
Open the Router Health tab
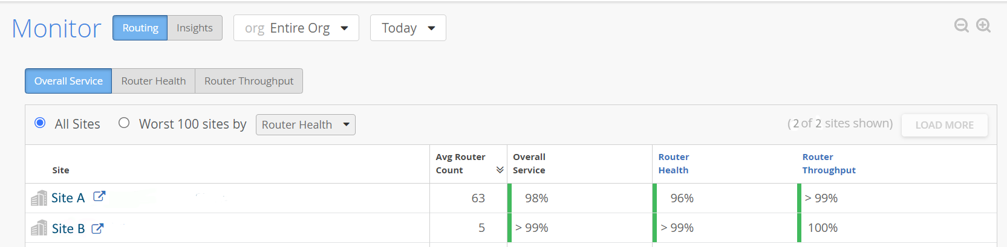pos(153,81)
